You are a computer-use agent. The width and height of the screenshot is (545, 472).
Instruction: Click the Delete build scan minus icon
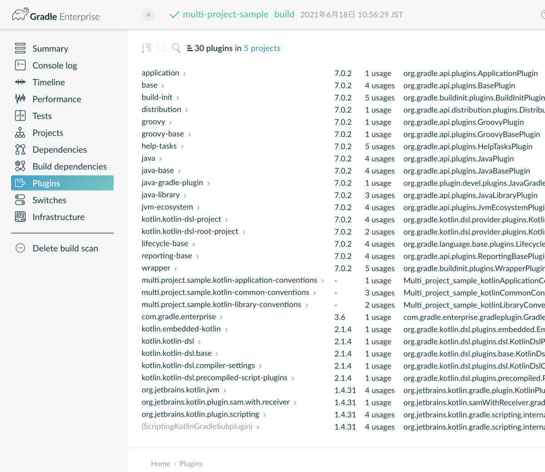20,248
